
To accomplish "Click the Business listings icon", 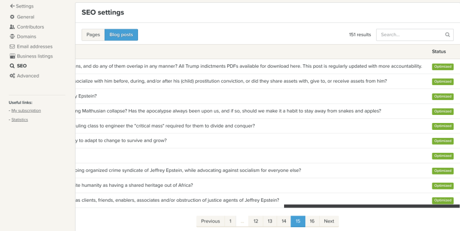I will coord(12,56).
